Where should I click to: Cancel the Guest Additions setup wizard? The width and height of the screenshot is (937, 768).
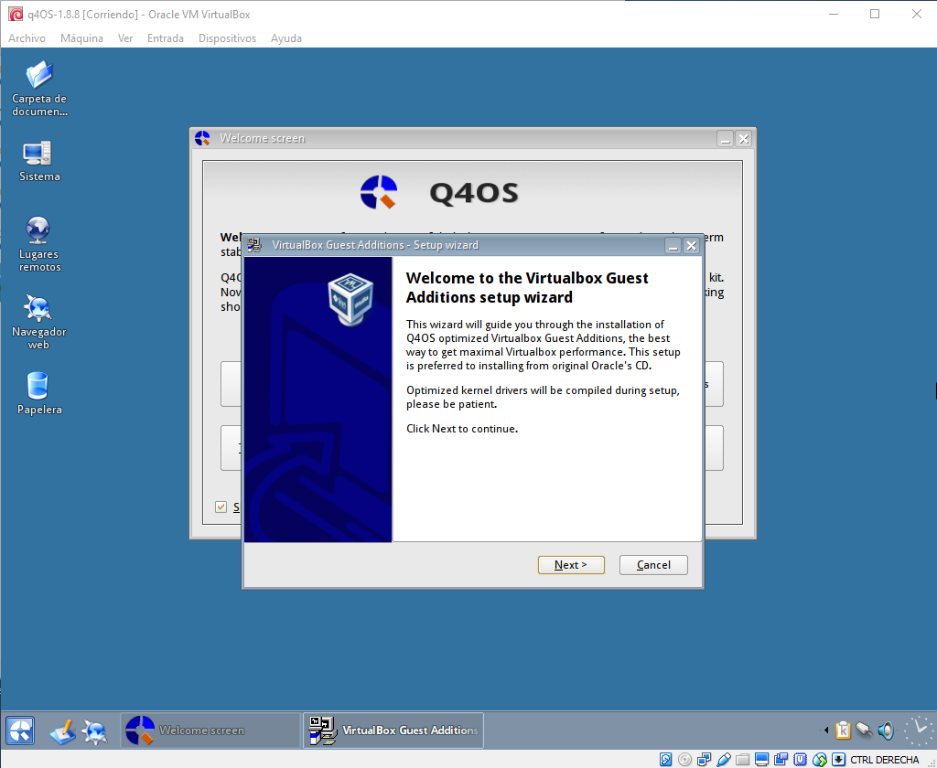point(652,564)
